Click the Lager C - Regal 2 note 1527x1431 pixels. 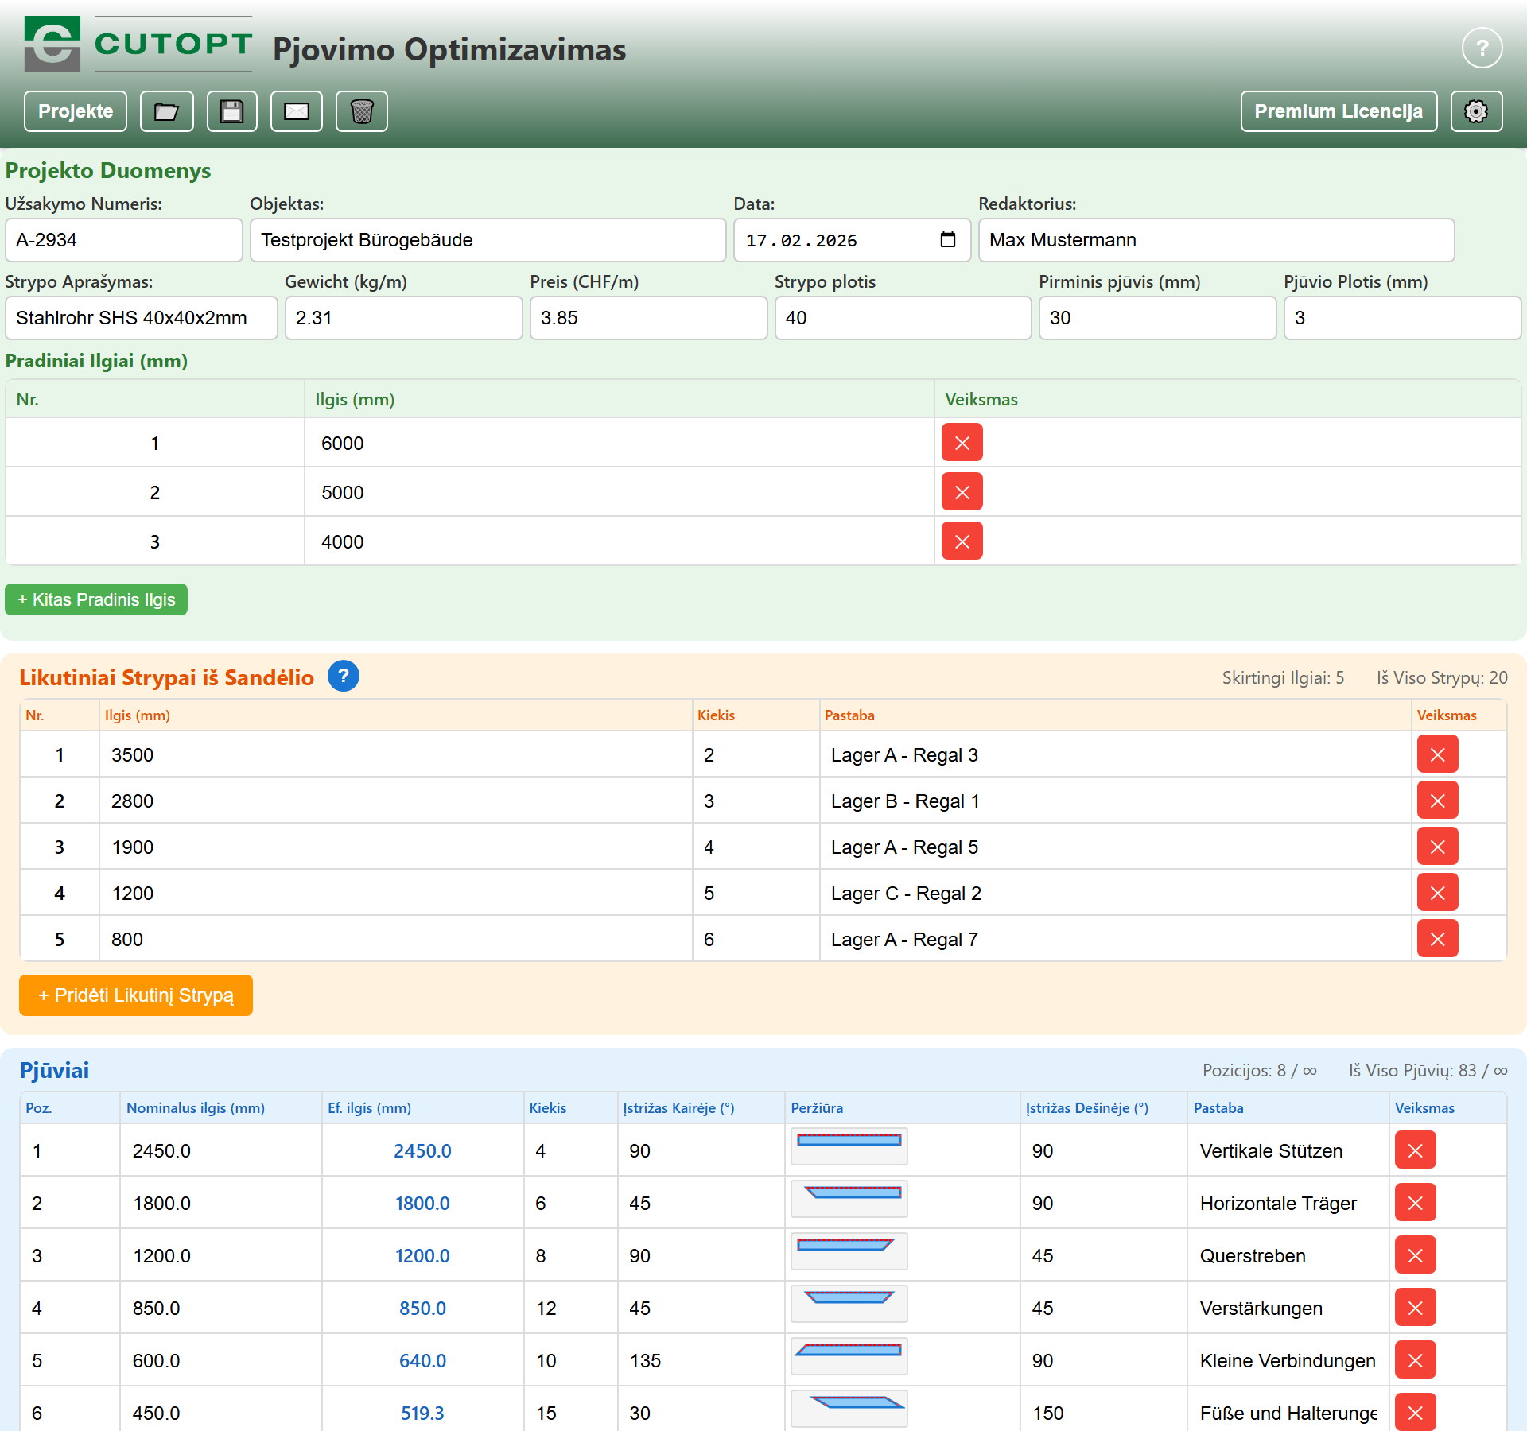click(1115, 893)
